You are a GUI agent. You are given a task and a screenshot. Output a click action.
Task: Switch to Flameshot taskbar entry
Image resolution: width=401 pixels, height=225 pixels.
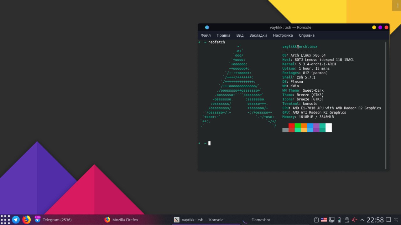(276, 220)
